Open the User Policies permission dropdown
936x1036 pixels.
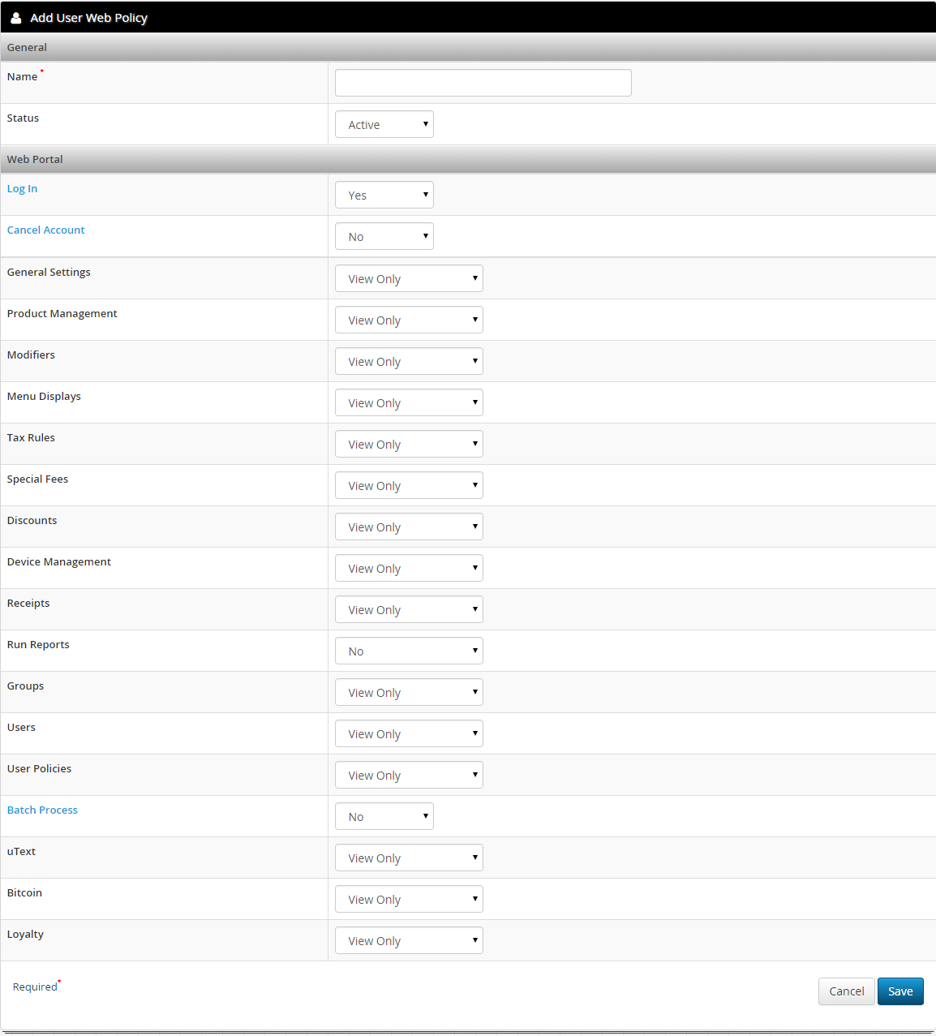(x=409, y=775)
